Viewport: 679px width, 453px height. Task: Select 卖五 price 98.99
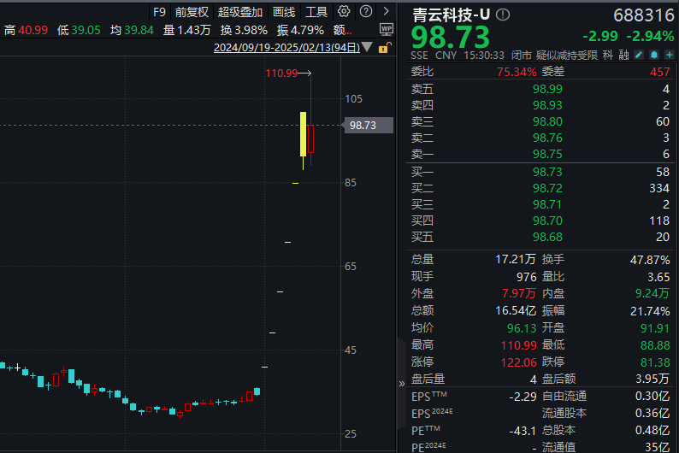coord(547,89)
